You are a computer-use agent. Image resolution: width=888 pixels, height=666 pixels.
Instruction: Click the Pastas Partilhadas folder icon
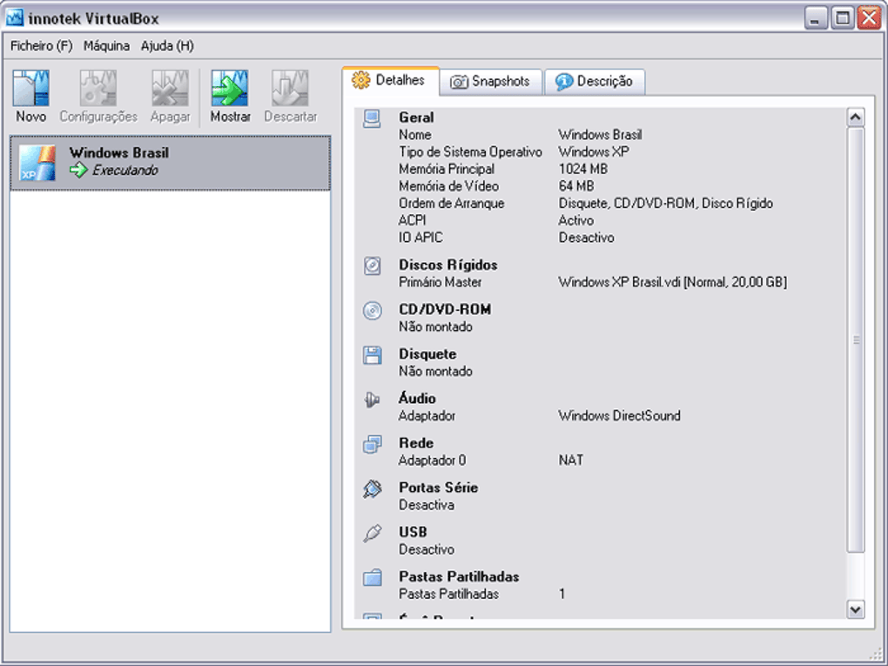coord(372,578)
